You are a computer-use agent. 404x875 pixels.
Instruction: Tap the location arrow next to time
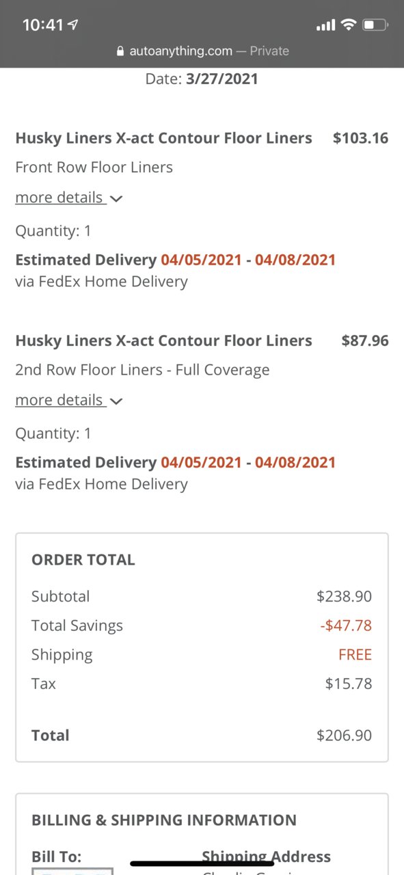73,25
